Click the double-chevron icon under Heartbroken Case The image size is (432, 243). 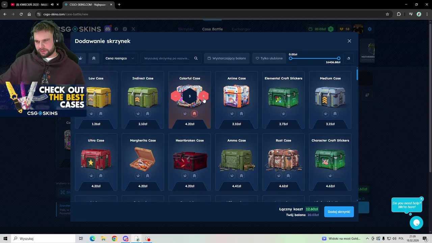(x=194, y=176)
